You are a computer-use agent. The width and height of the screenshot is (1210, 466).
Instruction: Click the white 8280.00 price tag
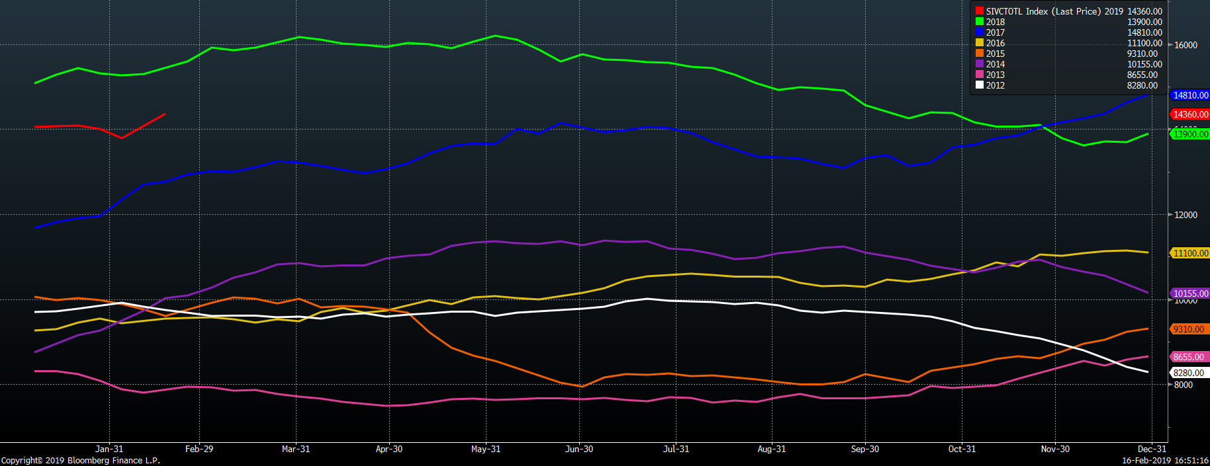pyautogui.click(x=1189, y=373)
